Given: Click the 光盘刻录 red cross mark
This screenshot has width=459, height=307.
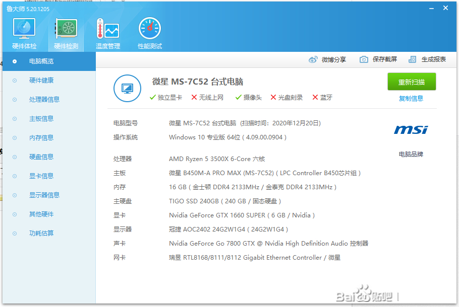Looking at the screenshot, I should 273,97.
